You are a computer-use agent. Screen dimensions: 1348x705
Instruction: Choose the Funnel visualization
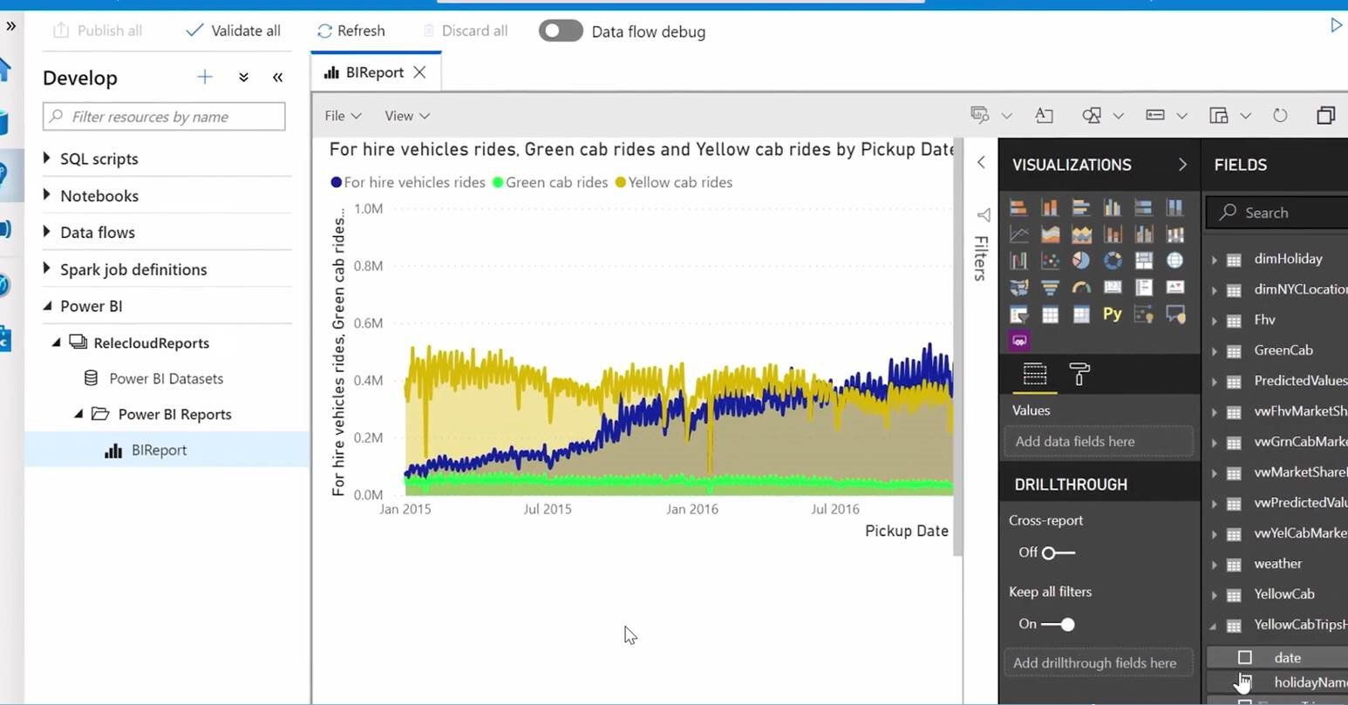1050,287
